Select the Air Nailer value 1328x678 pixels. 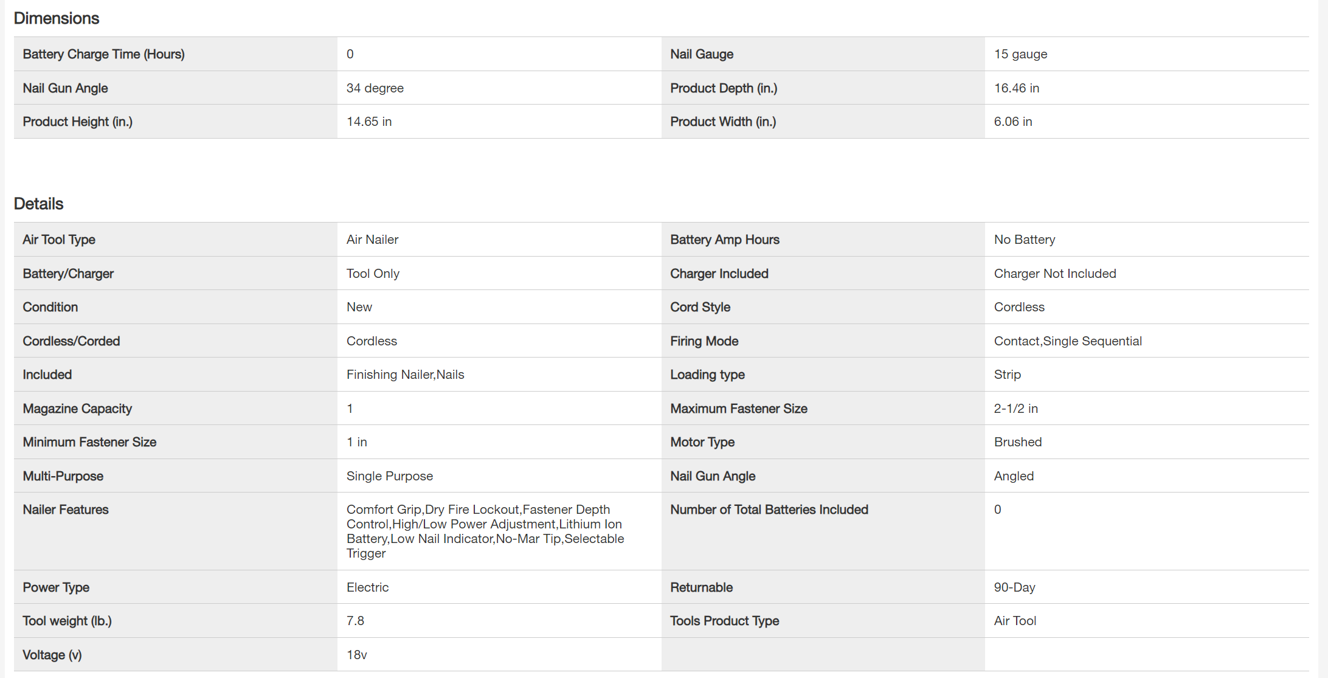pos(372,240)
